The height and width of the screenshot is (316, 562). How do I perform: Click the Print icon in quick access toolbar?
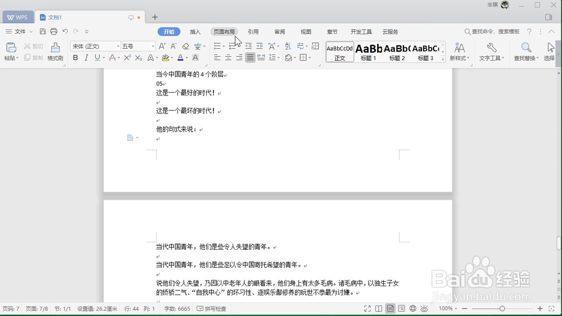(54, 31)
